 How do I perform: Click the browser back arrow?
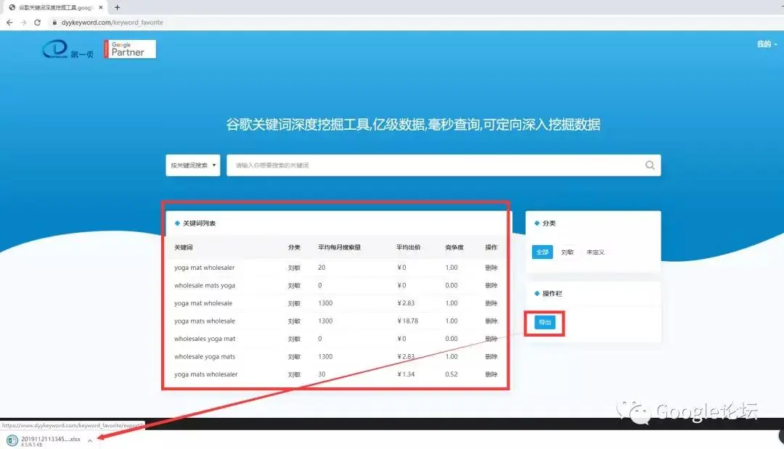(9, 22)
